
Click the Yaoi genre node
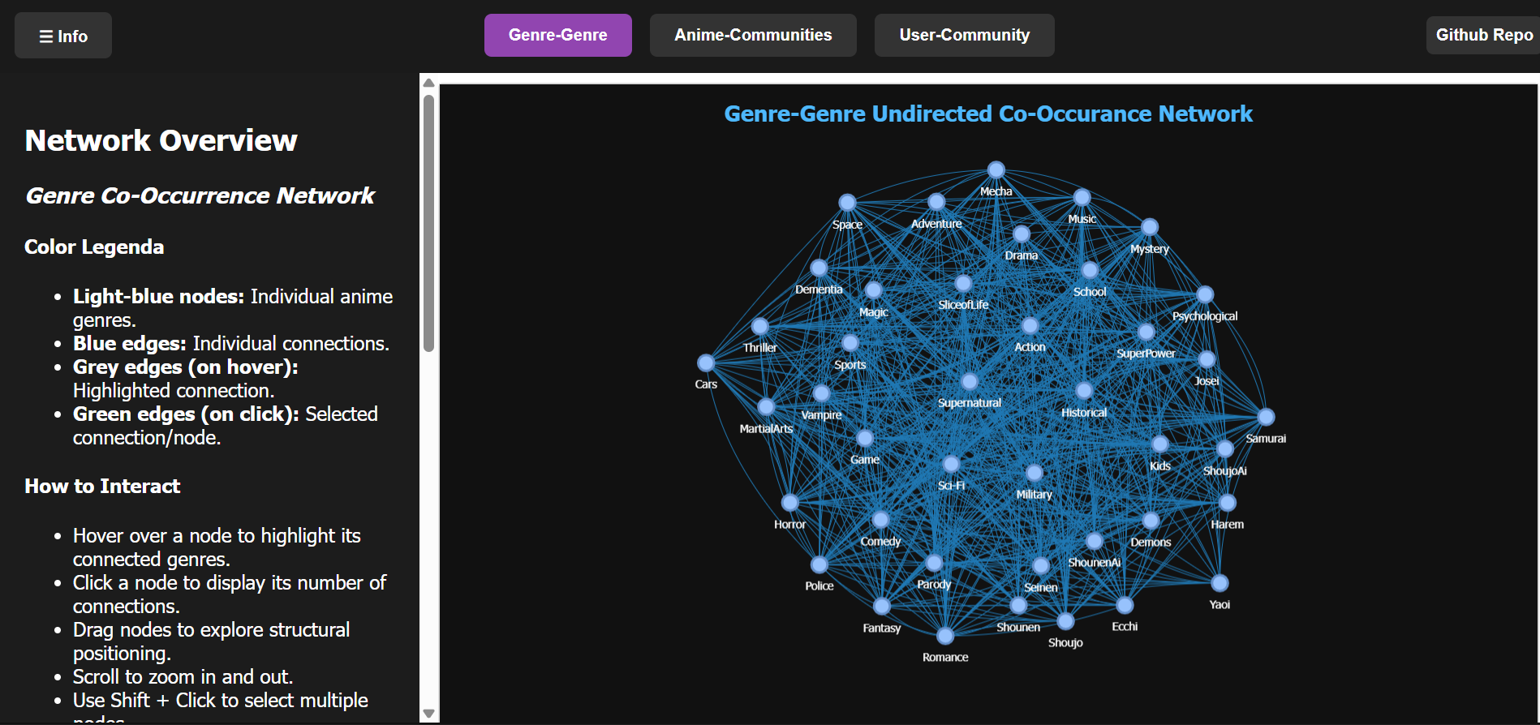click(1220, 583)
